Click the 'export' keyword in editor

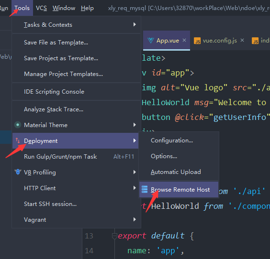pos(132,236)
